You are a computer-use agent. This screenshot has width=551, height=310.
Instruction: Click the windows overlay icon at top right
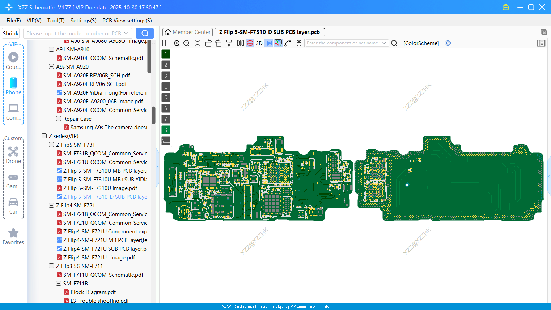pos(543,32)
